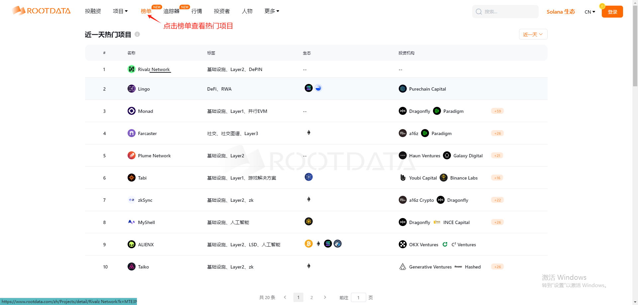Click the Binance Labs investor icon
The width and height of the screenshot is (638, 305).
click(x=444, y=178)
